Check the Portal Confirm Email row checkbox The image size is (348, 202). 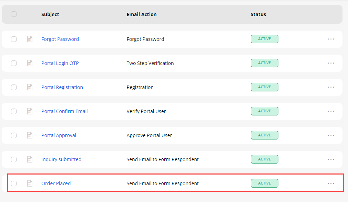click(x=14, y=111)
